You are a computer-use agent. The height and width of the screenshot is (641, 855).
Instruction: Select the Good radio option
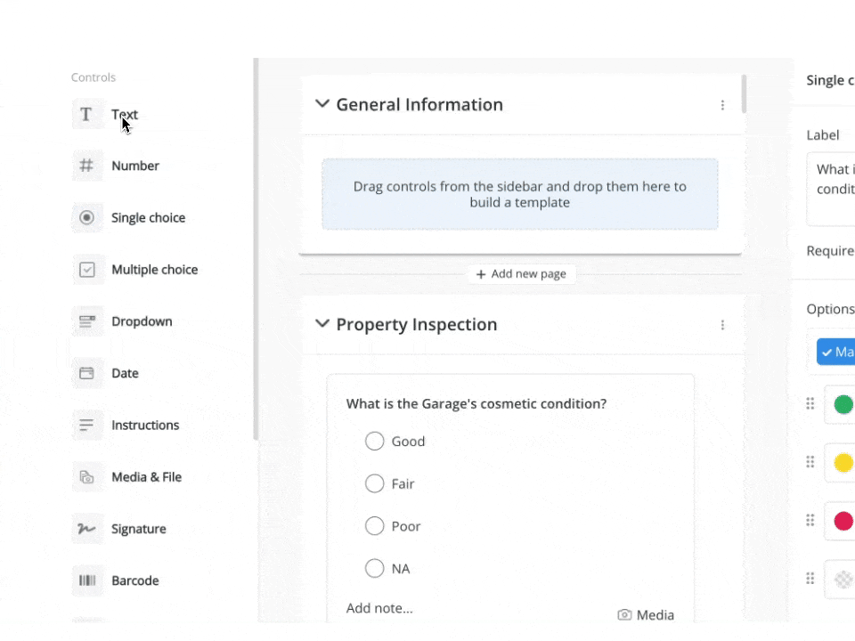(x=375, y=442)
